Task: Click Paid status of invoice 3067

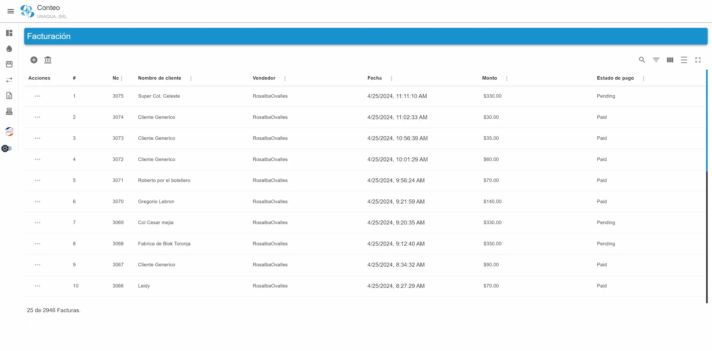Action: [602, 265]
